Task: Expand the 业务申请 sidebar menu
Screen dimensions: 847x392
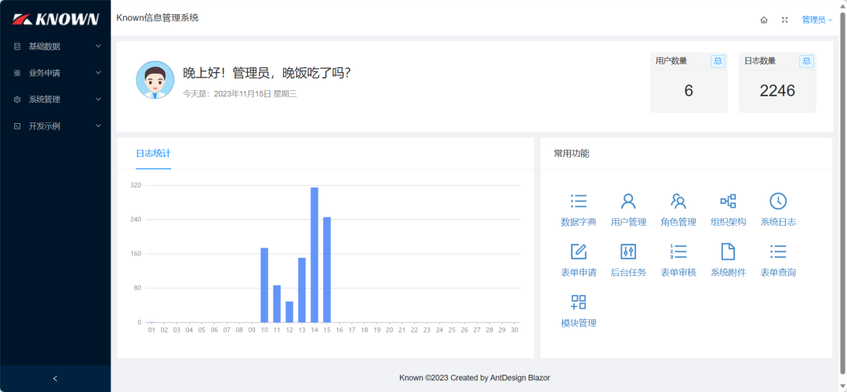Action: 55,73
